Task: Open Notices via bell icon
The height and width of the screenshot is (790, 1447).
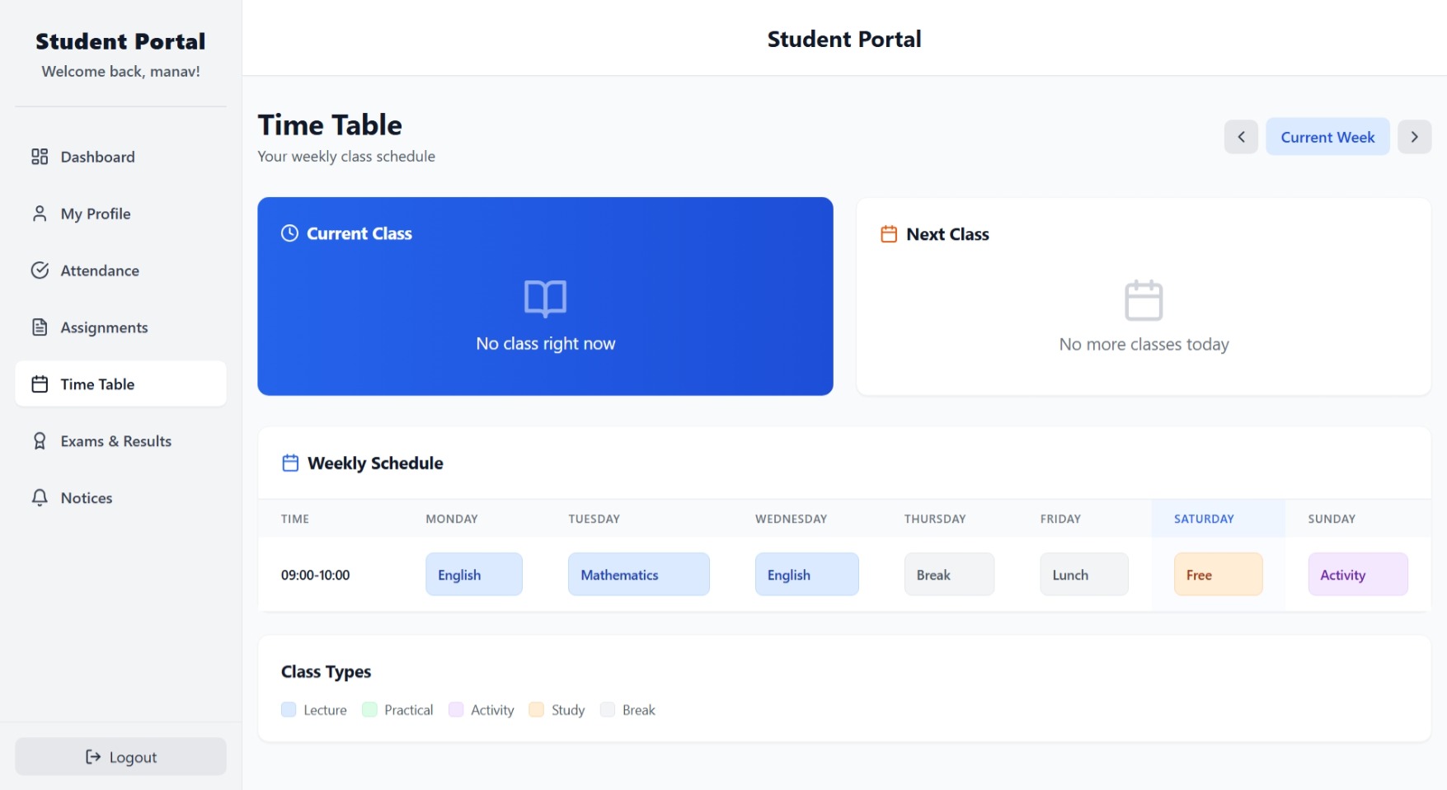Action: click(40, 497)
